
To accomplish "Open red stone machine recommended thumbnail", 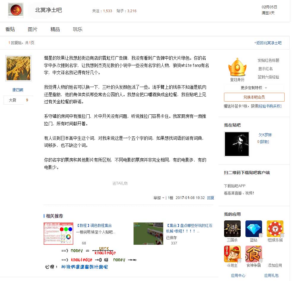I will pos(148,233).
